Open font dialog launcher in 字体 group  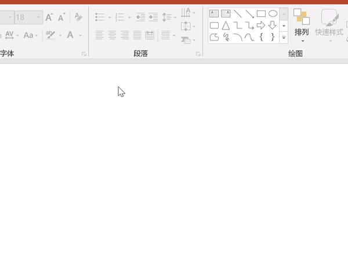tap(84, 54)
